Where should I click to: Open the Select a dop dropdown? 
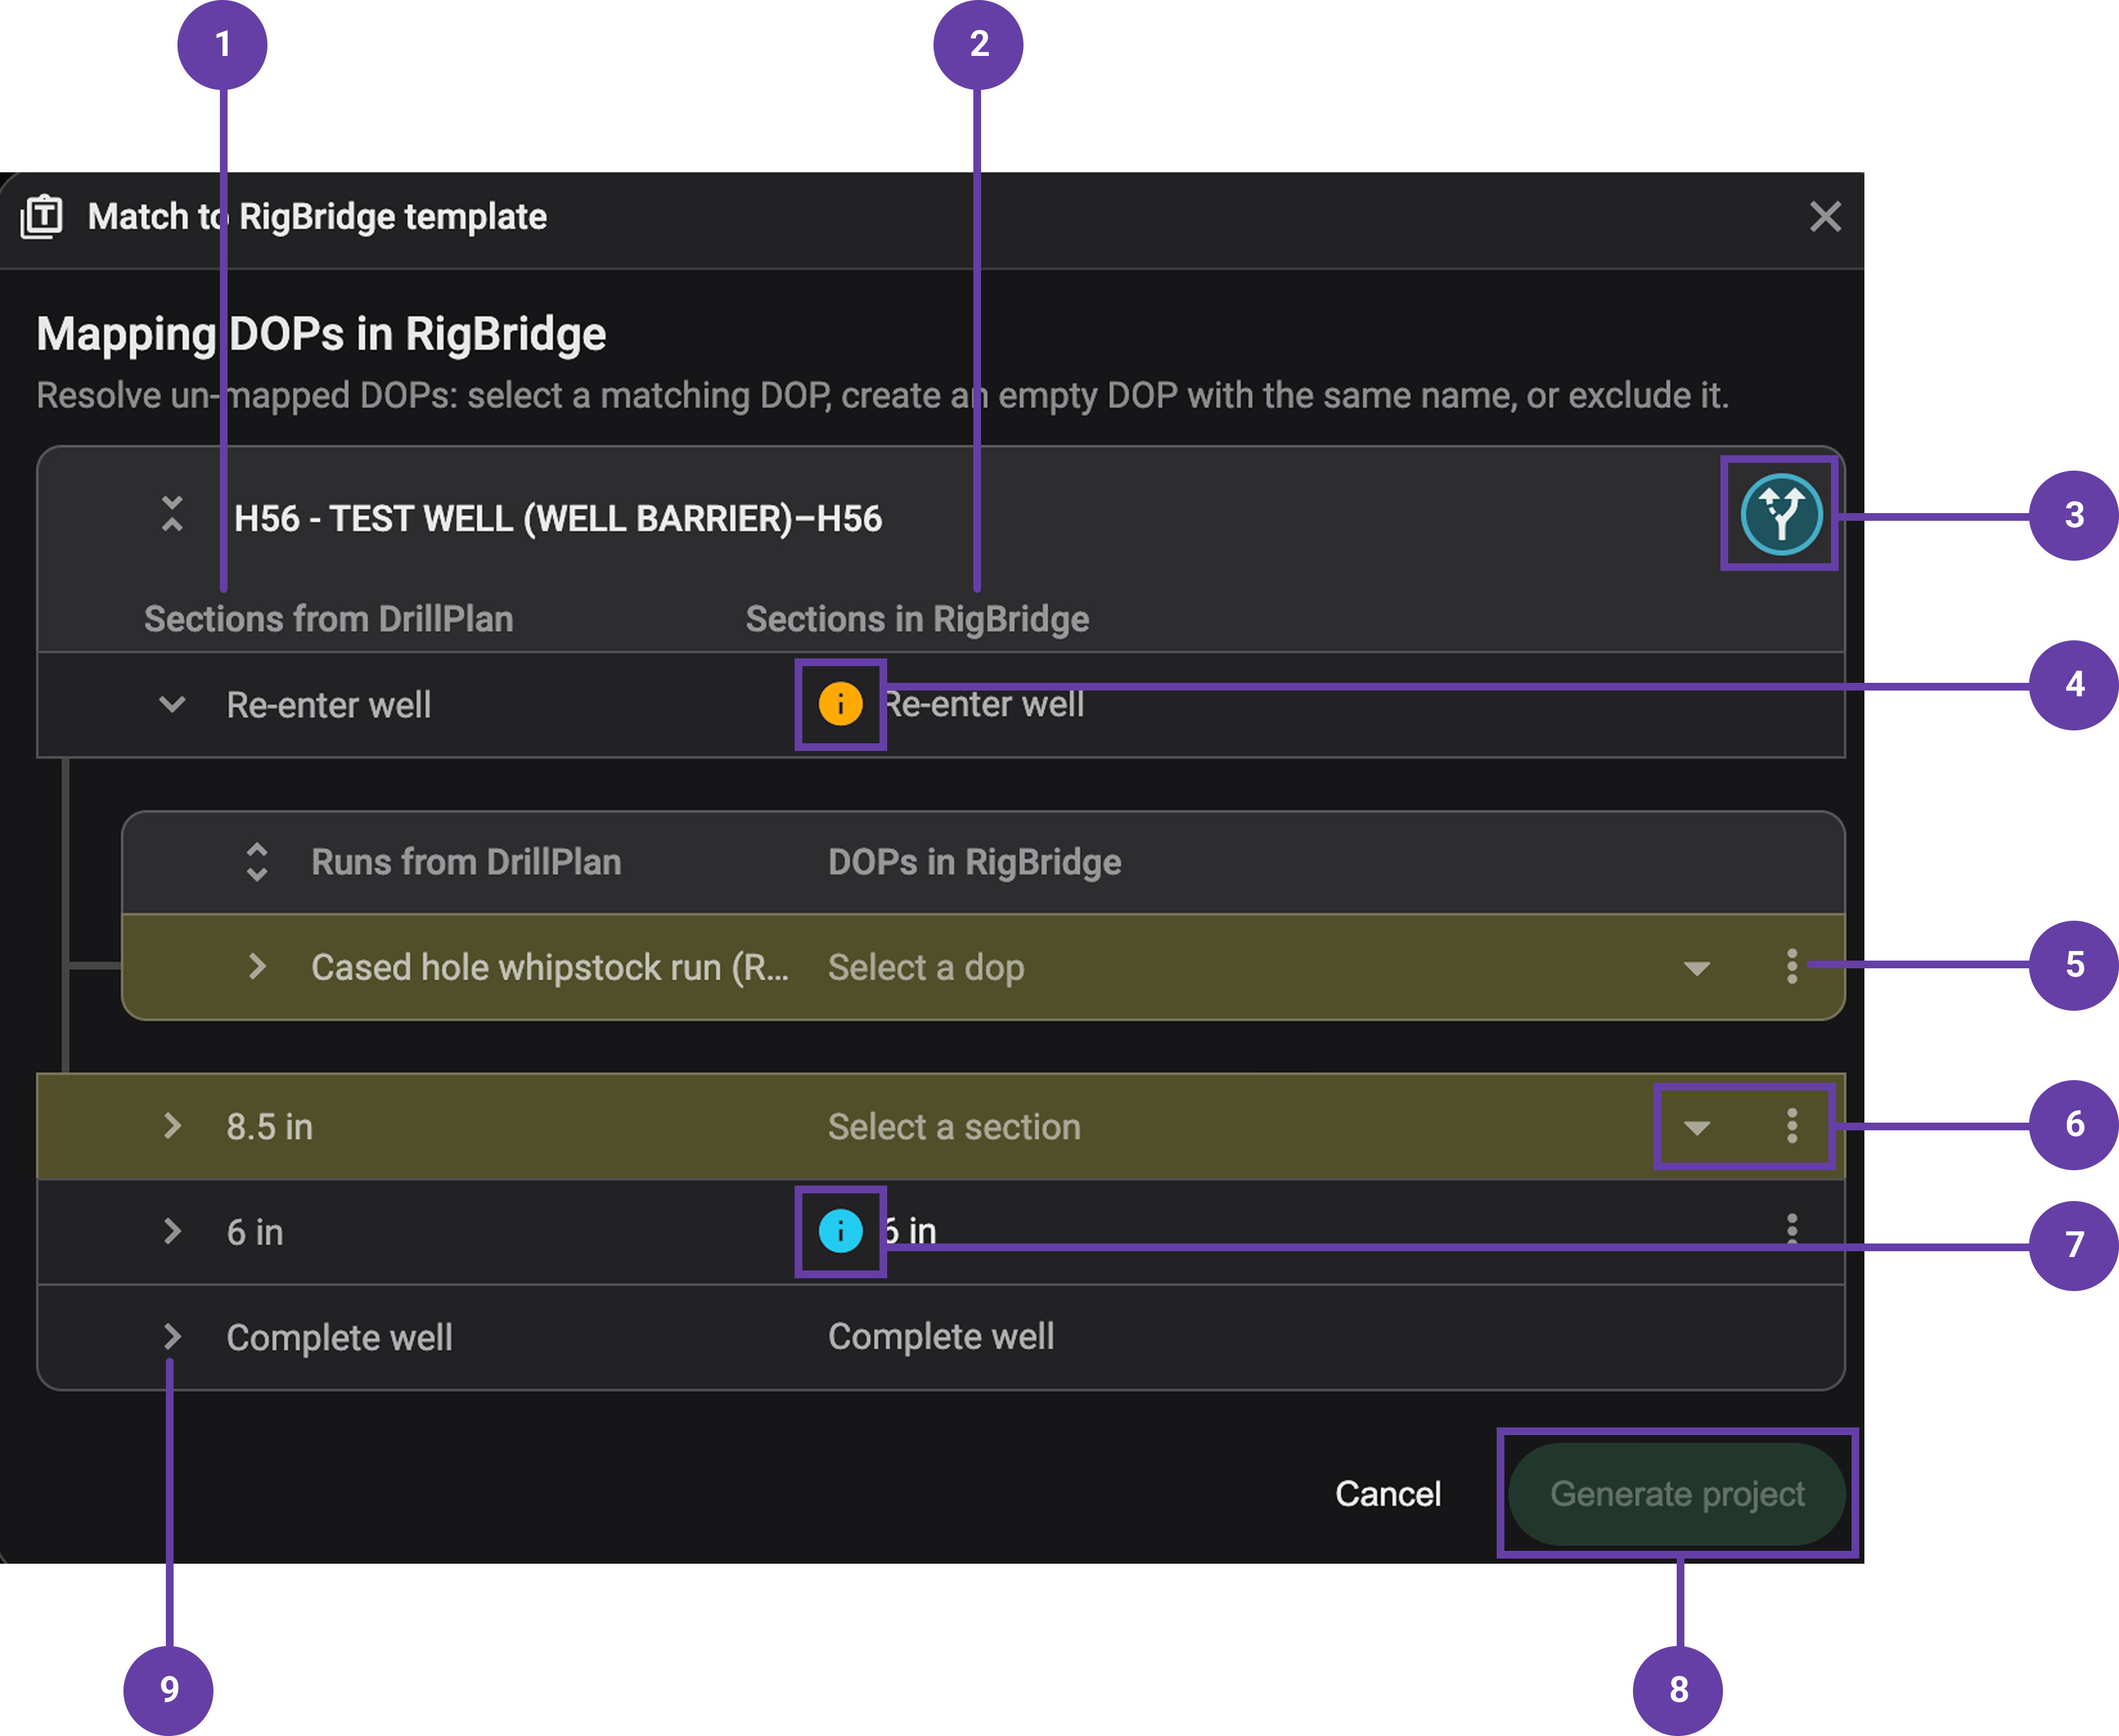click(x=1697, y=967)
